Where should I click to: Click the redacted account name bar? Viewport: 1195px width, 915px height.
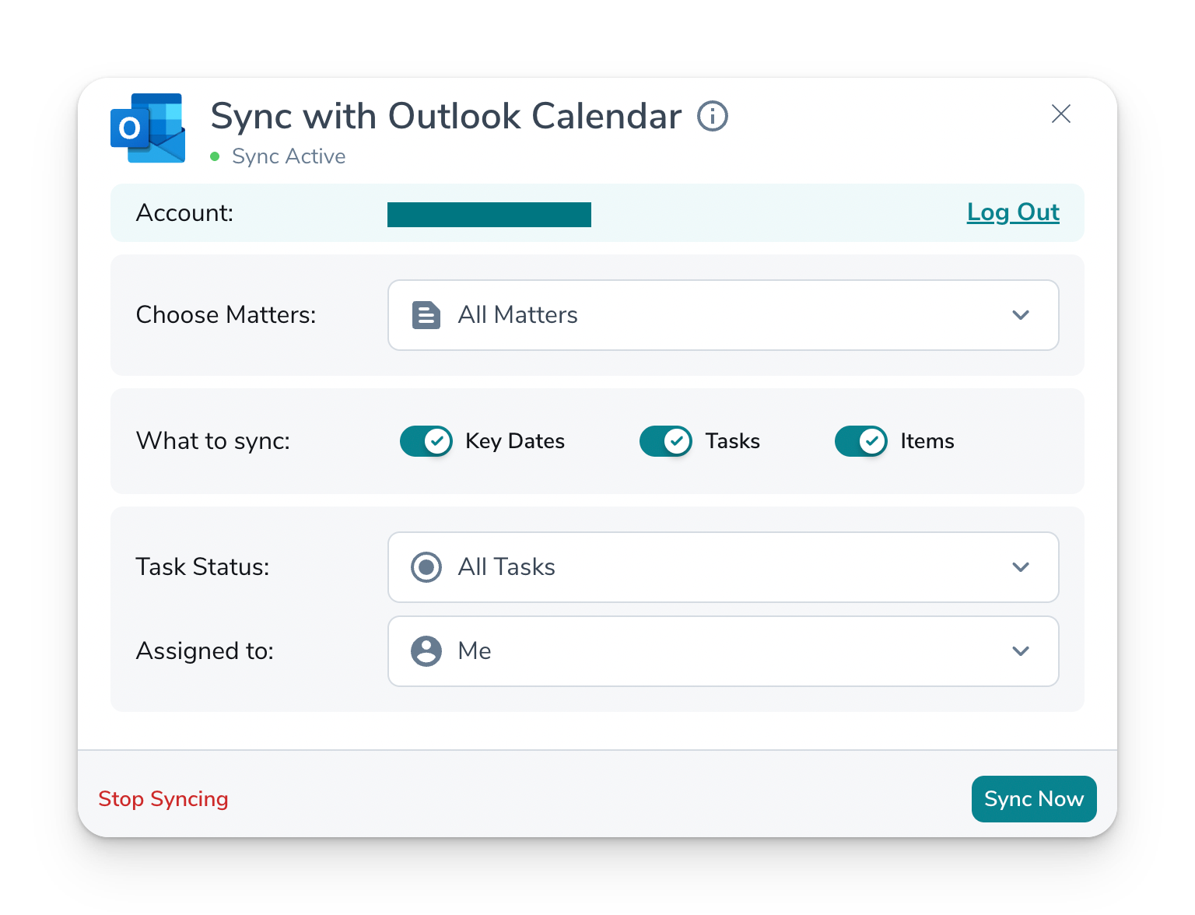click(489, 214)
